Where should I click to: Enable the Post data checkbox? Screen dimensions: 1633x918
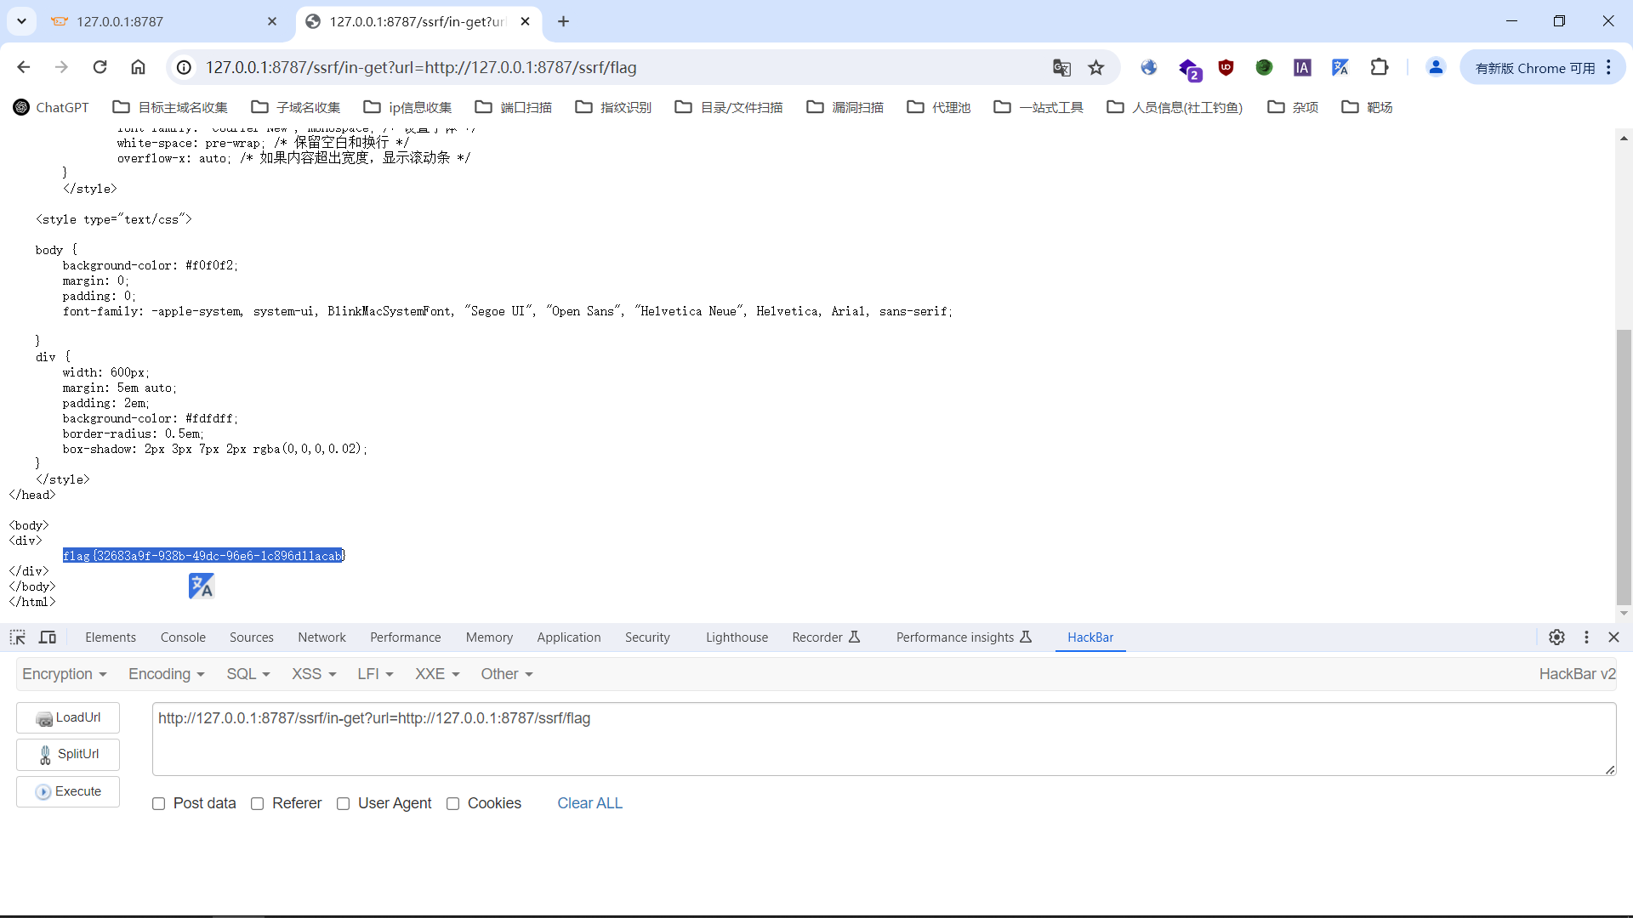coord(159,804)
